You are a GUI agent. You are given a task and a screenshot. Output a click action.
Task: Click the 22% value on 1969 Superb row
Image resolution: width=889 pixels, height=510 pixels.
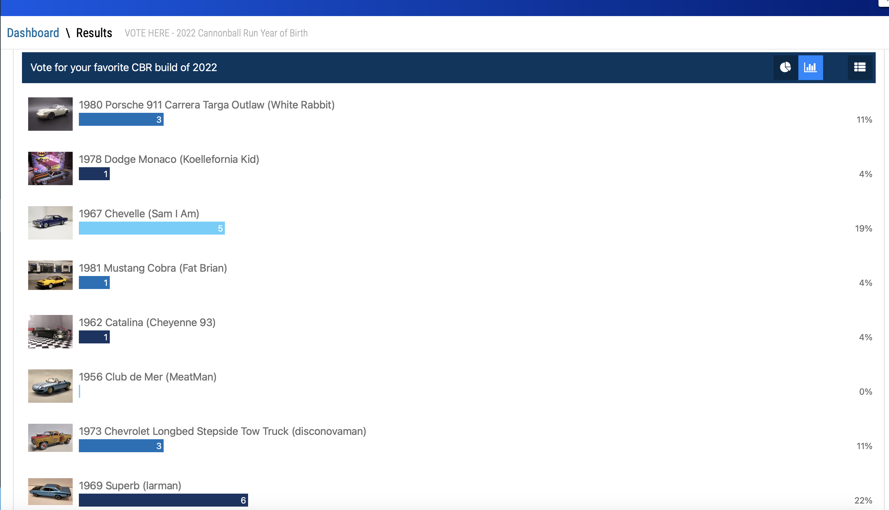point(863,500)
